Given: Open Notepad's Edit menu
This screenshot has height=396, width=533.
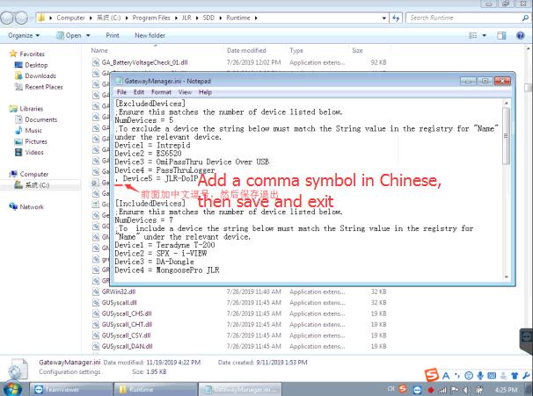Looking at the screenshot, I should click(140, 92).
